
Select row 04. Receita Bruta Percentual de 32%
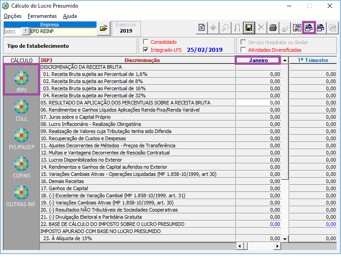pos(138,96)
